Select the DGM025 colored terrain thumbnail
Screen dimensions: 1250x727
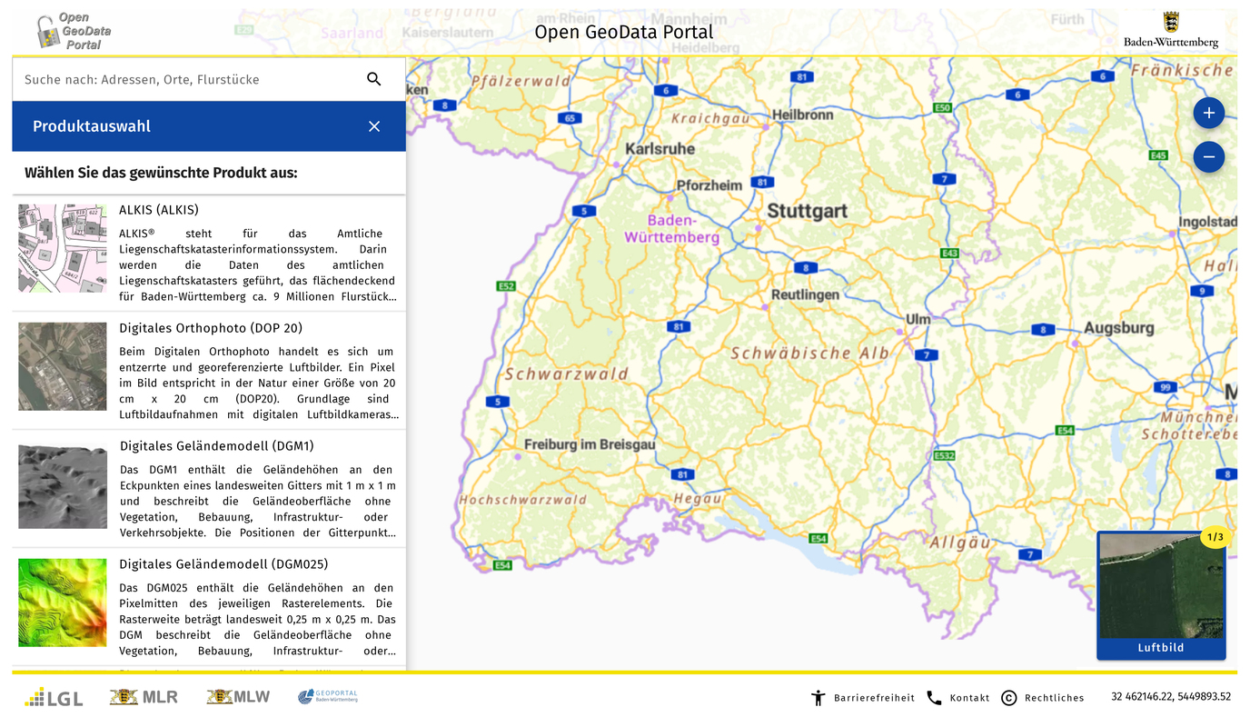point(63,603)
